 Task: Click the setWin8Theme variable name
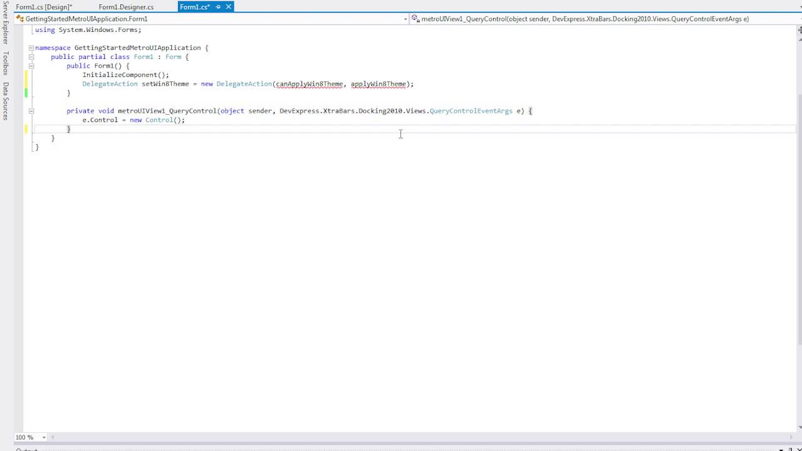tap(165, 84)
